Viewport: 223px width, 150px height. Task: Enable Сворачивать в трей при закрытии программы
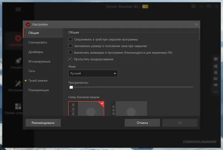tap(70, 39)
